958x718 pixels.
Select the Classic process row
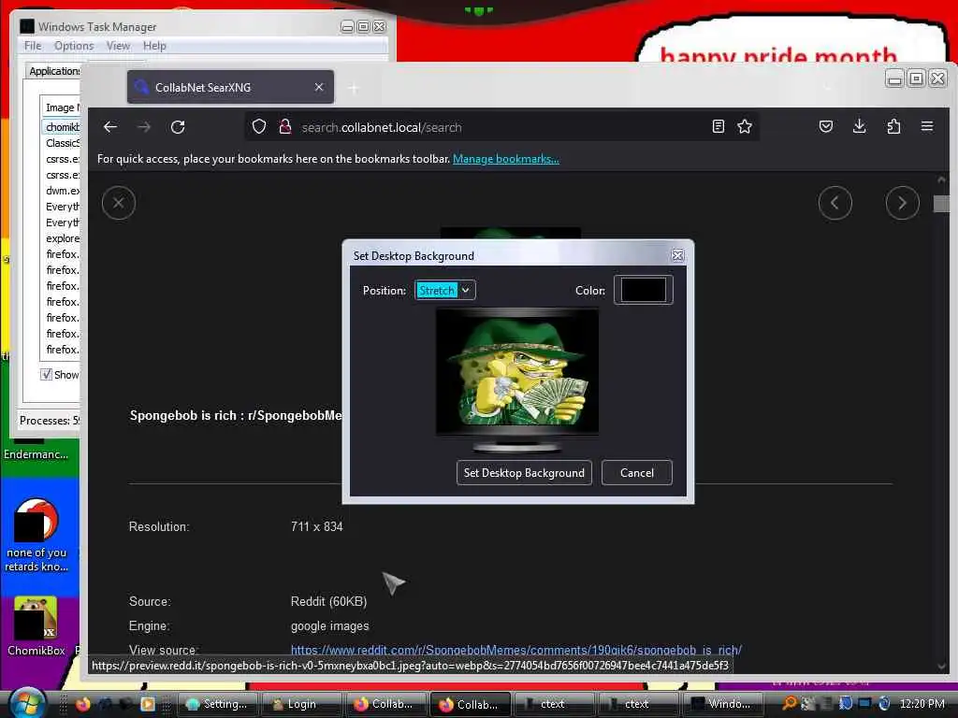coord(62,143)
